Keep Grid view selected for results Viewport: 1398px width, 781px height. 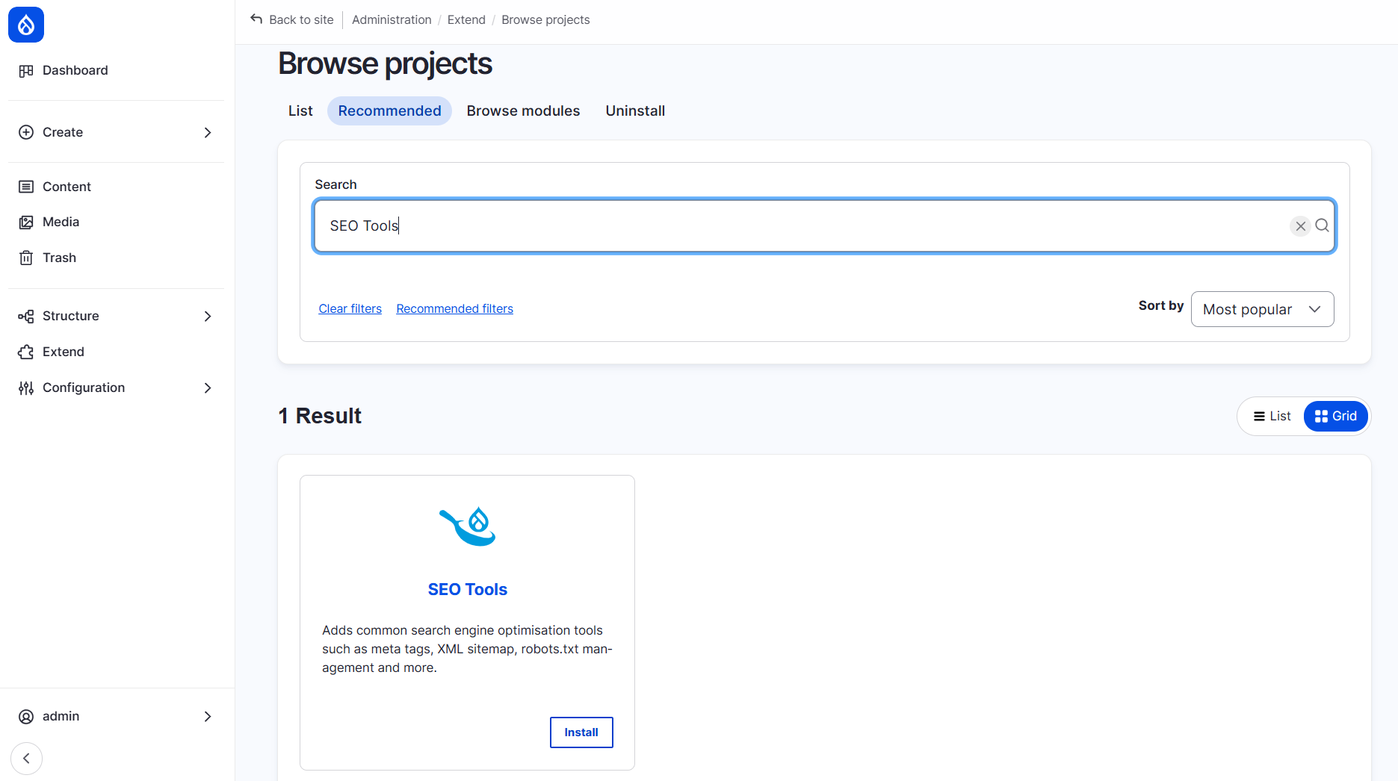click(x=1336, y=416)
